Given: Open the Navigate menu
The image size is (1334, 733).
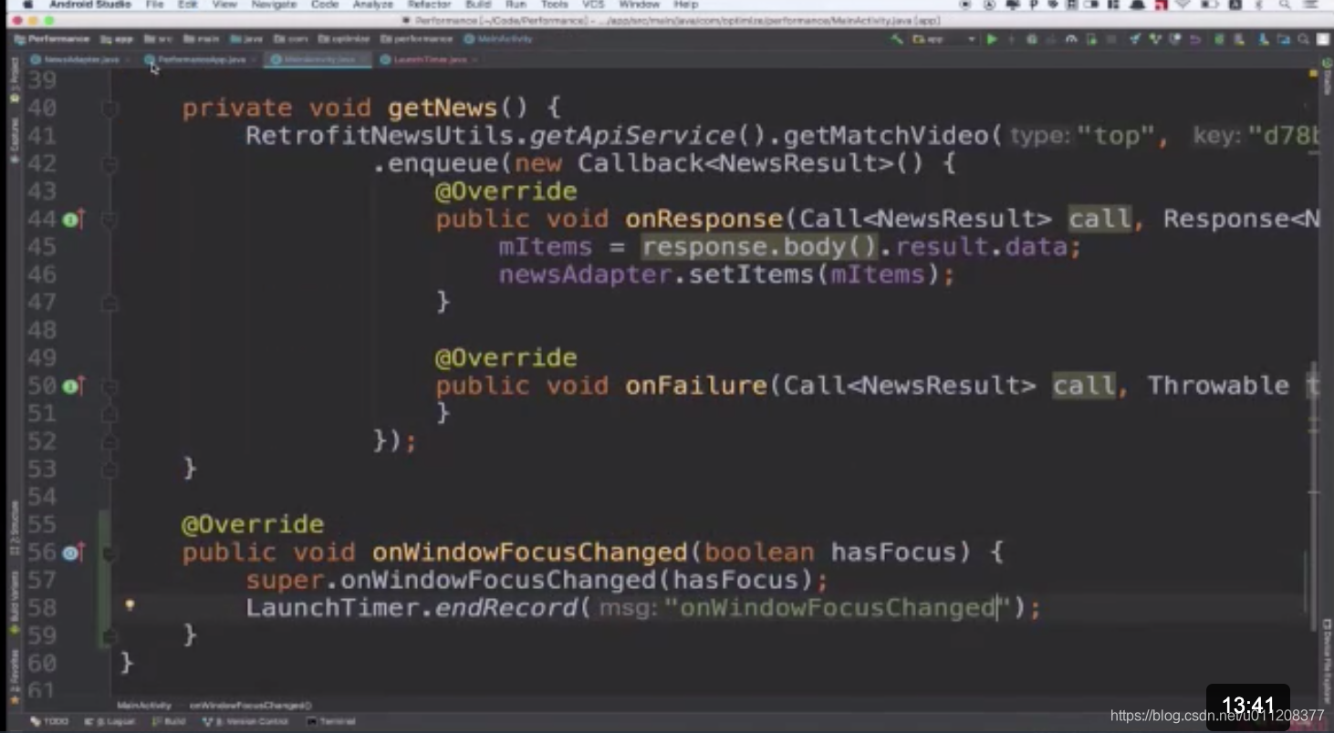Looking at the screenshot, I should pyautogui.click(x=273, y=5).
